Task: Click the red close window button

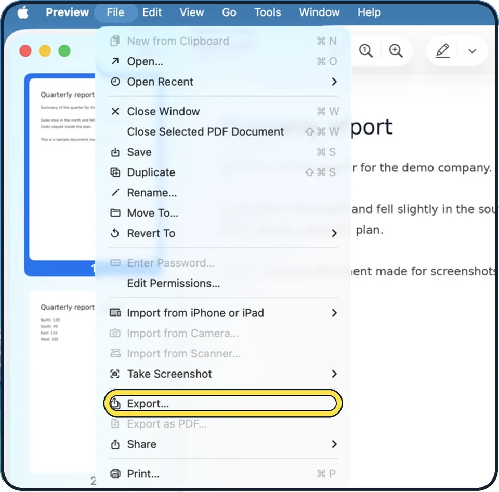Action: pyautogui.click(x=25, y=51)
